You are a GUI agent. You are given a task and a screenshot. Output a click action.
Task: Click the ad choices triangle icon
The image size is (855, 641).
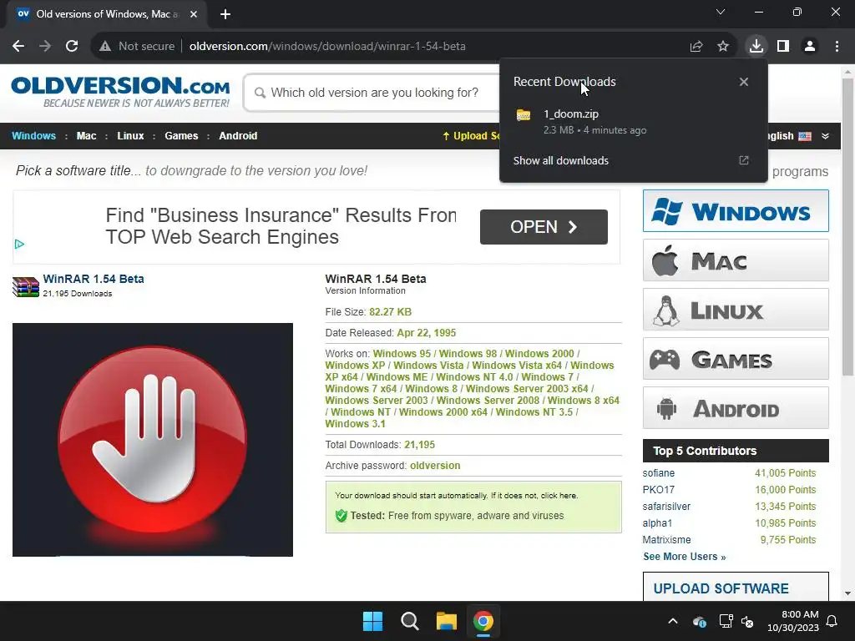tap(20, 245)
